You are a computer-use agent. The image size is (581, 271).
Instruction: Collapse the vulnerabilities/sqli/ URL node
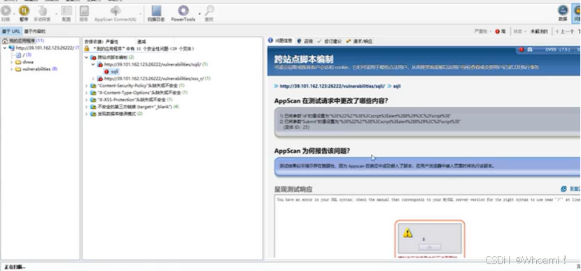pos(93,65)
